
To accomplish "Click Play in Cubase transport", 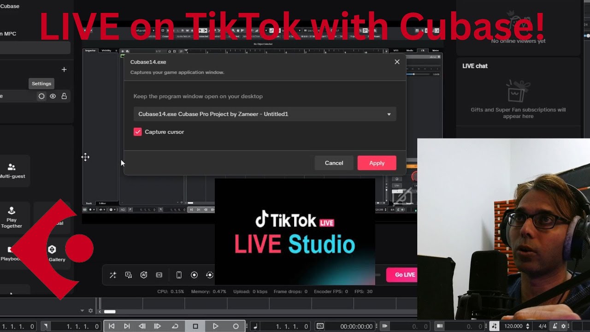I will [x=216, y=326].
